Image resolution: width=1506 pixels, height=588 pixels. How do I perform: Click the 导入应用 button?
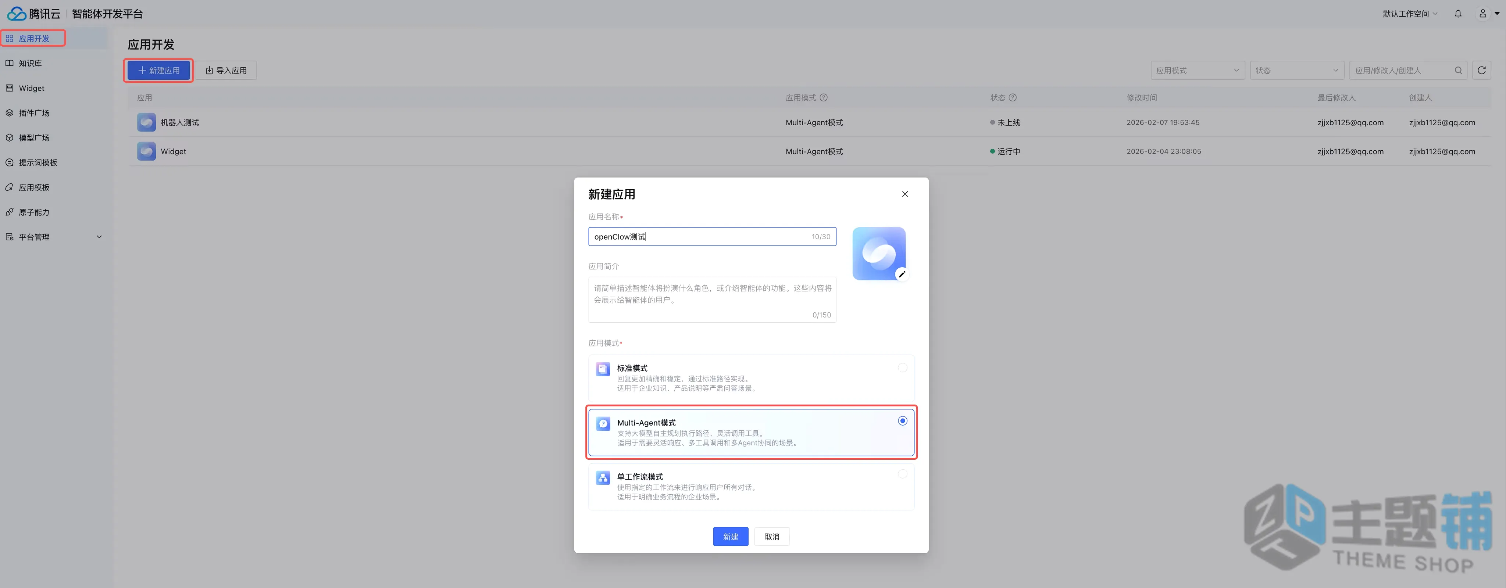tap(226, 70)
